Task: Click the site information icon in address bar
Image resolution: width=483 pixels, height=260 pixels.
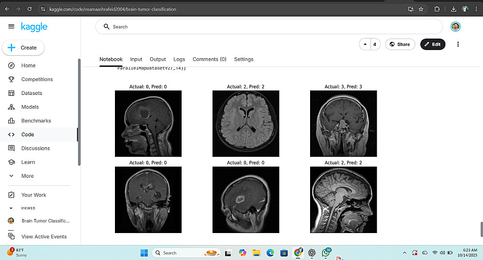Action: pyautogui.click(x=43, y=9)
